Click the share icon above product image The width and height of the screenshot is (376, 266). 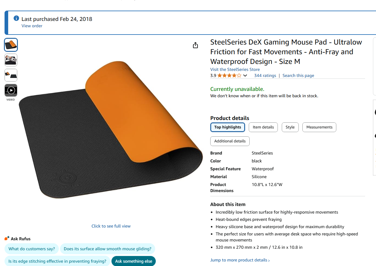click(x=195, y=45)
